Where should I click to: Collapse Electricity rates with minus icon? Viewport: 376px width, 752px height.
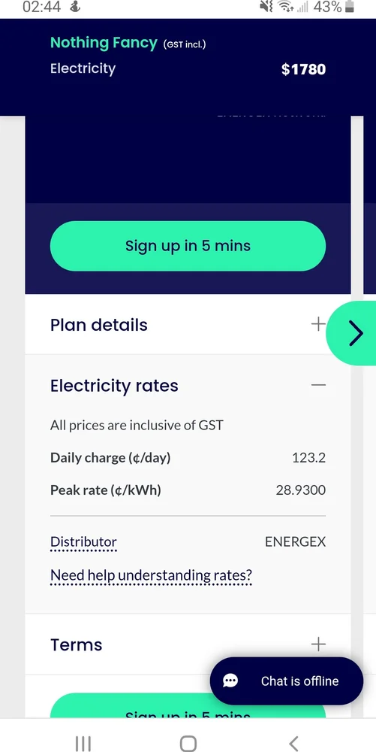coord(318,385)
